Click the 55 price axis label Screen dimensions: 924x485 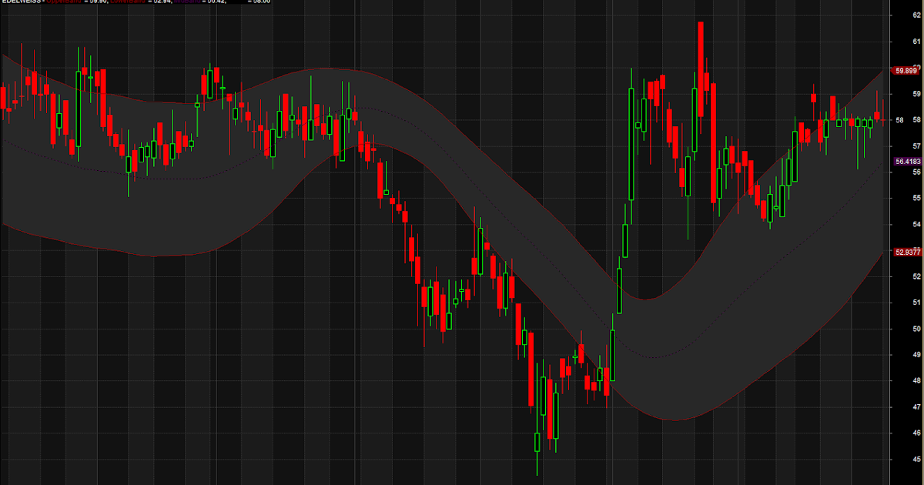tap(917, 199)
